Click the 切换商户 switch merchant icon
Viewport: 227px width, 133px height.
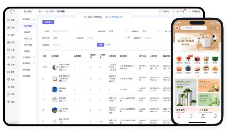(160, 11)
